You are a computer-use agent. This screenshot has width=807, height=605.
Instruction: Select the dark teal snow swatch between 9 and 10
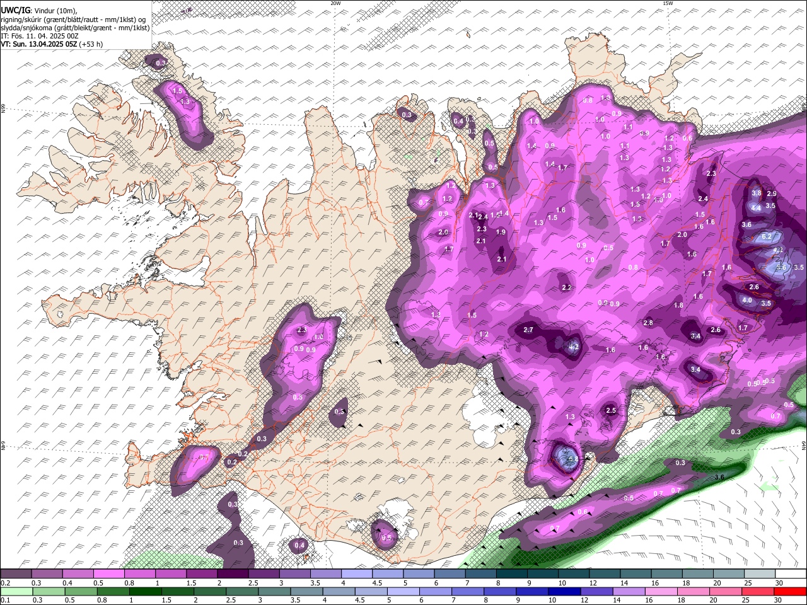(x=542, y=574)
